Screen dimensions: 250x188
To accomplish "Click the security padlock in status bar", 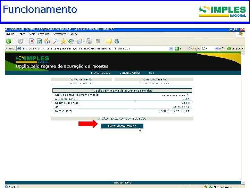I will pos(205,187).
